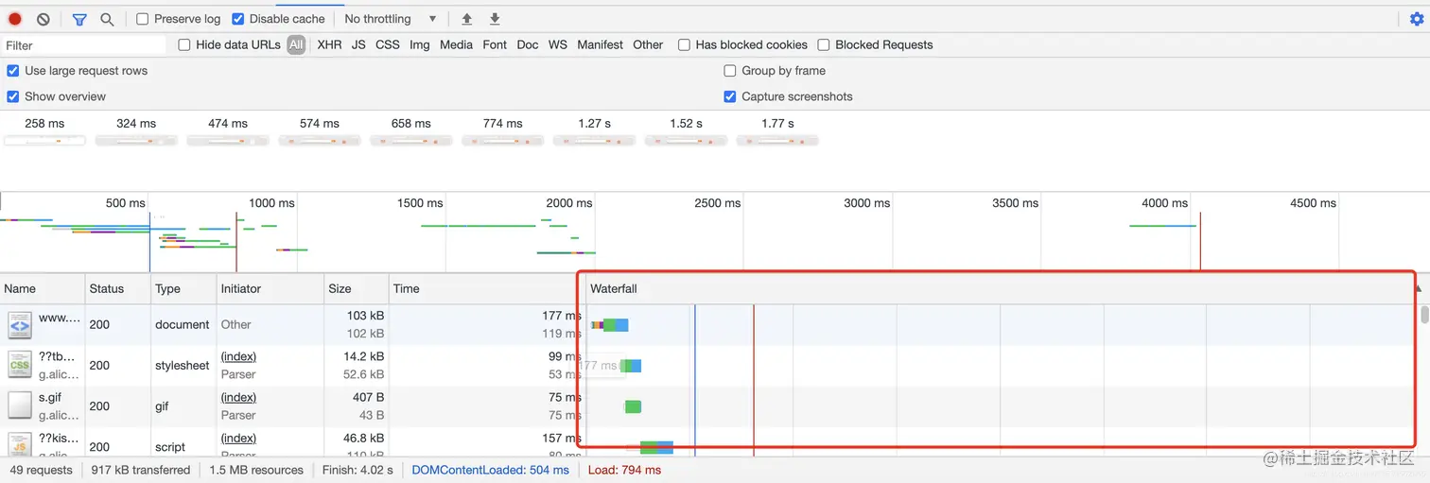This screenshot has height=483, width=1430.
Task: Filter requests by Manifest
Action: click(x=601, y=44)
